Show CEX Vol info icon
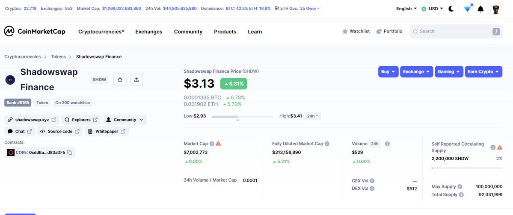The height and width of the screenshot is (215, 513). click(x=372, y=181)
